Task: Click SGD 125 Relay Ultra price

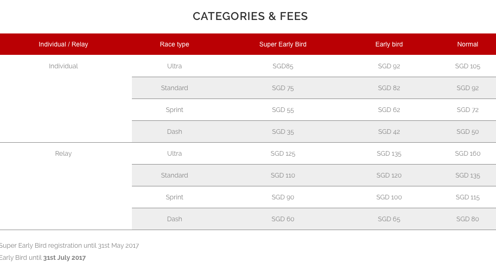Action: (283, 153)
